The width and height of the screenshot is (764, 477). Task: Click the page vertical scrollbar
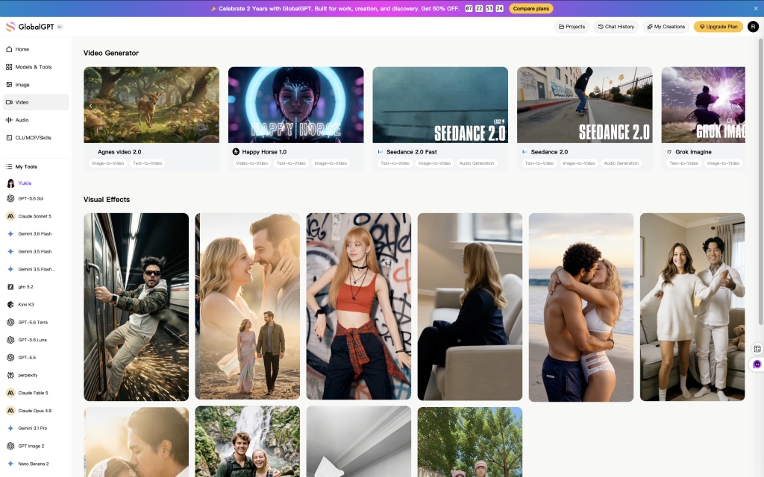coord(760,182)
